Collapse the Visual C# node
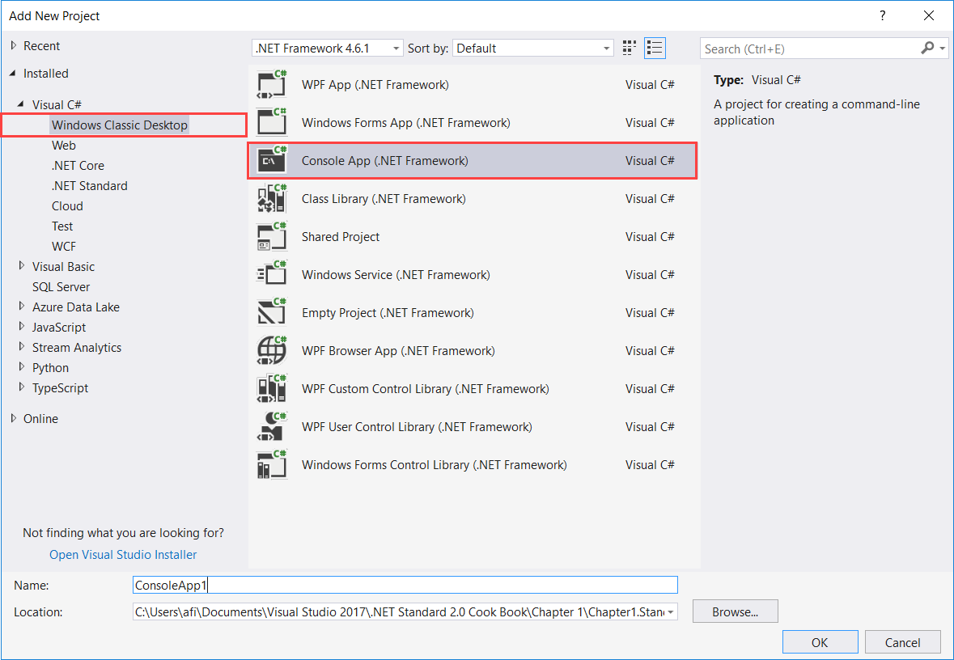This screenshot has width=954, height=660. click(21, 104)
